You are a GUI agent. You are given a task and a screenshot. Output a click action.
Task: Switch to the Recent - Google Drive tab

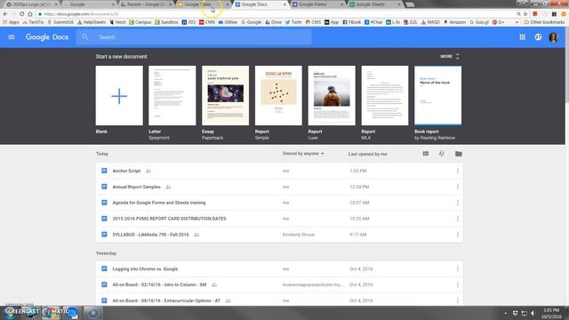[145, 4]
